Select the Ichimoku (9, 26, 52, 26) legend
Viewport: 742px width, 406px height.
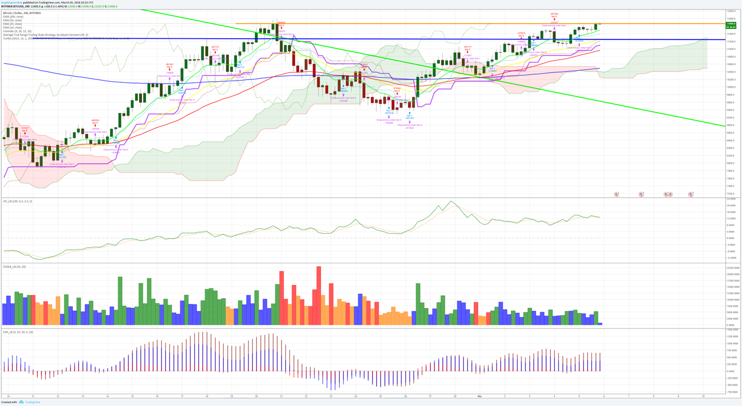pos(17,31)
